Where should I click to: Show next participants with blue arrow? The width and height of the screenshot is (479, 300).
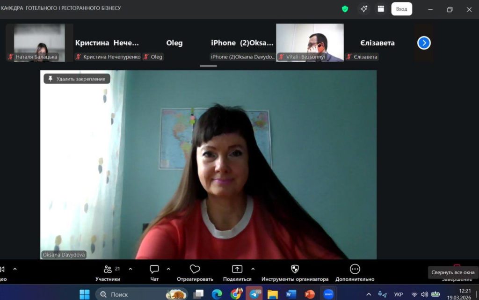pos(424,43)
